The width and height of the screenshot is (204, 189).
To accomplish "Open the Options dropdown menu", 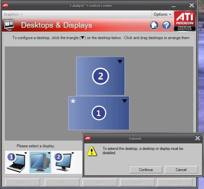I will pos(162,14).
